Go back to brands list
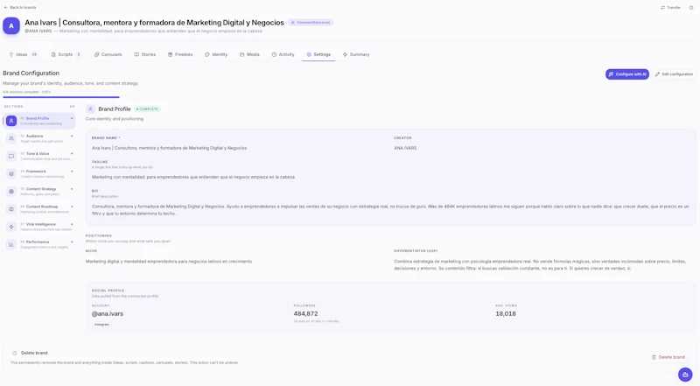Image resolution: width=700 pixels, height=386 pixels. [x=20, y=8]
